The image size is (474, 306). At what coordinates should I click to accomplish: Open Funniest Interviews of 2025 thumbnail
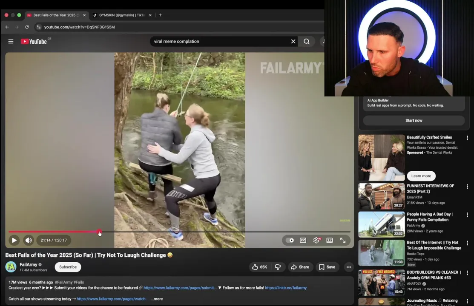point(382,196)
